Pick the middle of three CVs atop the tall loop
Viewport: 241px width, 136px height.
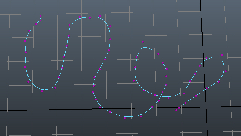tap(90, 18)
